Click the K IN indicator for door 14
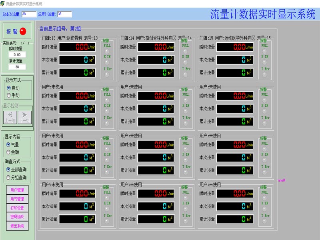Viewport: 320px width, 240px height. click(x=186, y=62)
